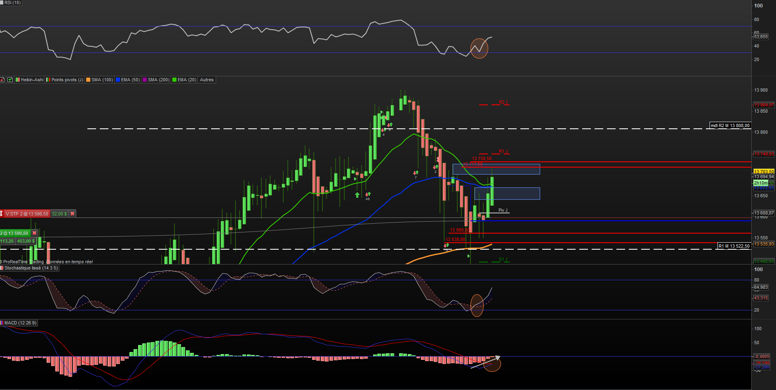
Task: Click the MACD -0,4905 axis tag
Action: 762,357
